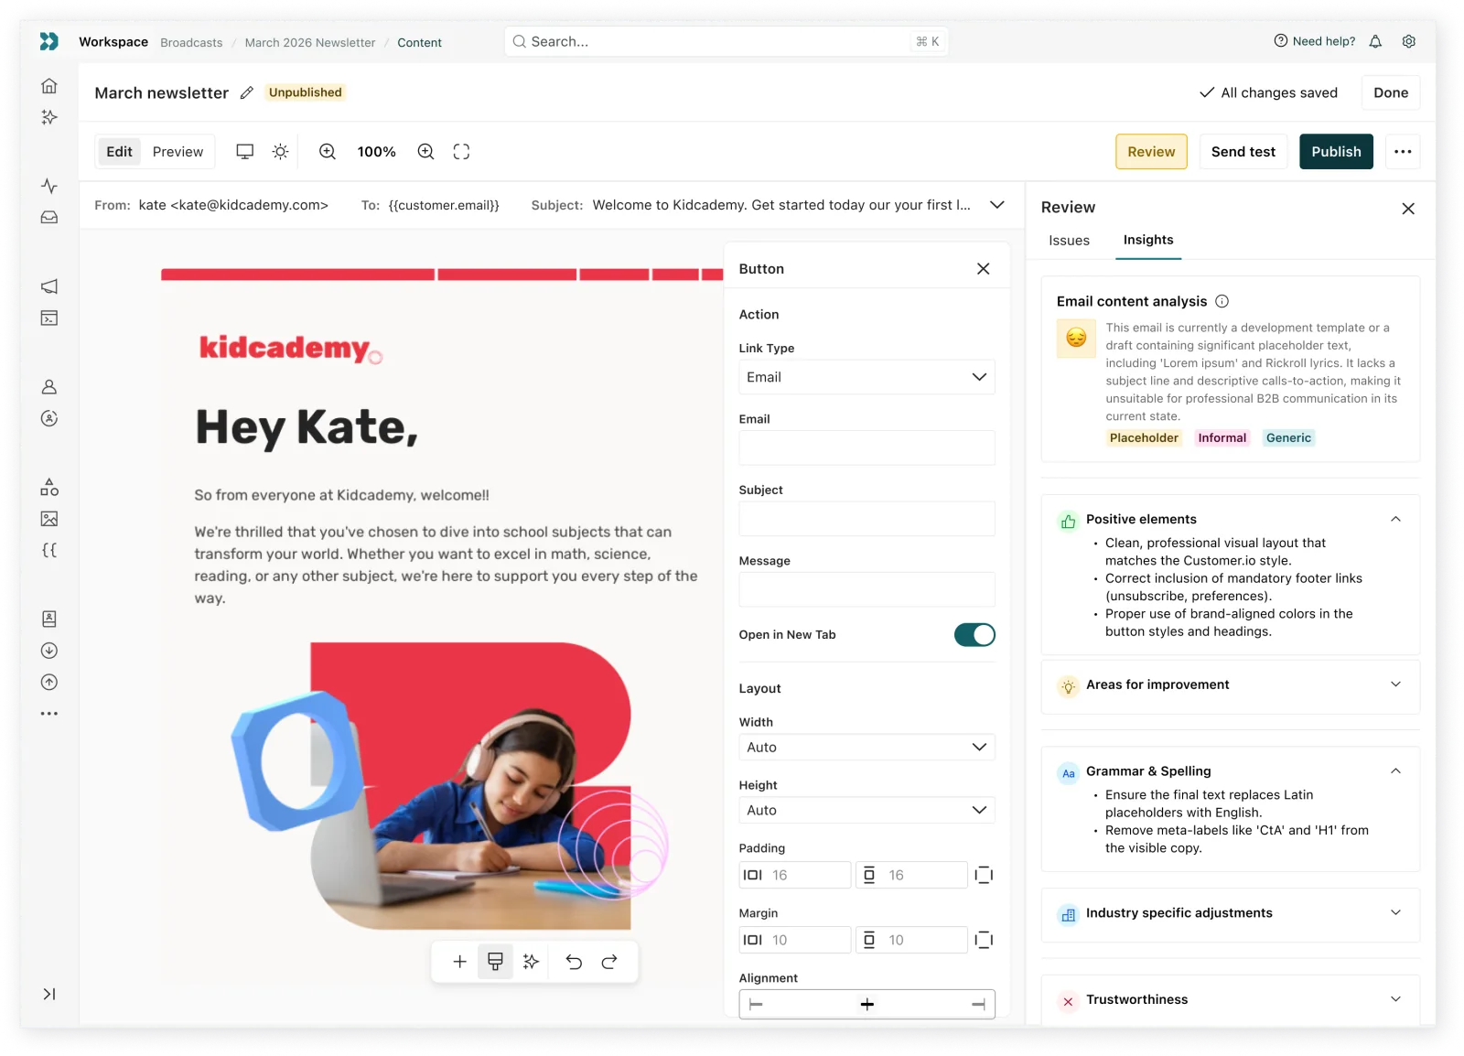Set alignment to center

[x=867, y=1005]
